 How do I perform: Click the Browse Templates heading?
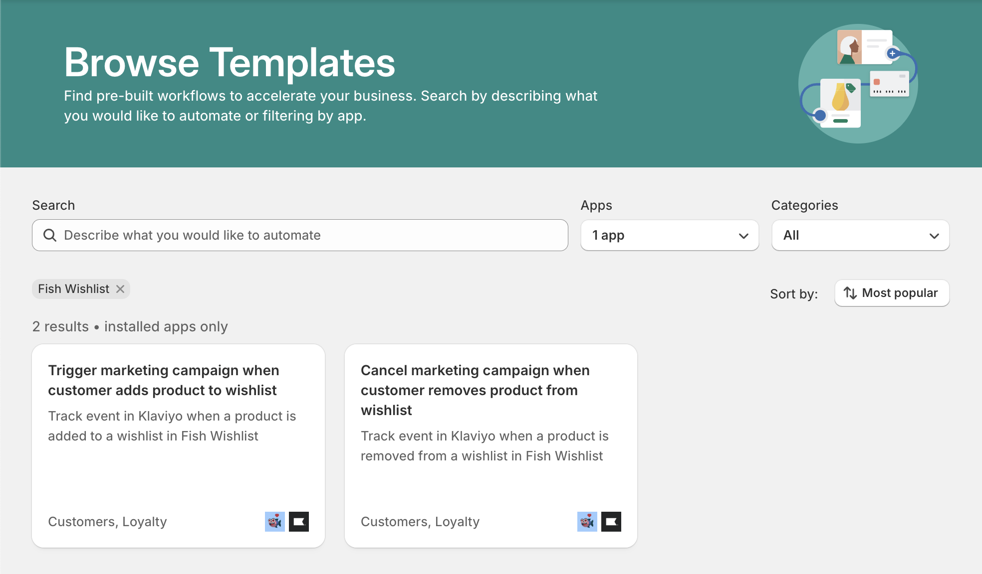tap(230, 63)
